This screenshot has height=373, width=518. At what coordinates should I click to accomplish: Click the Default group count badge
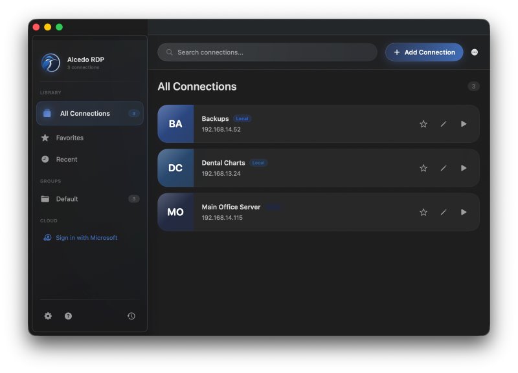(x=134, y=199)
